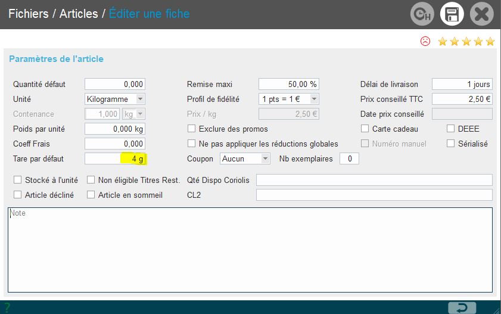Viewport: 501px width, 314px height.
Task: Enable the Exclure des promos checkbox
Action: click(192, 129)
